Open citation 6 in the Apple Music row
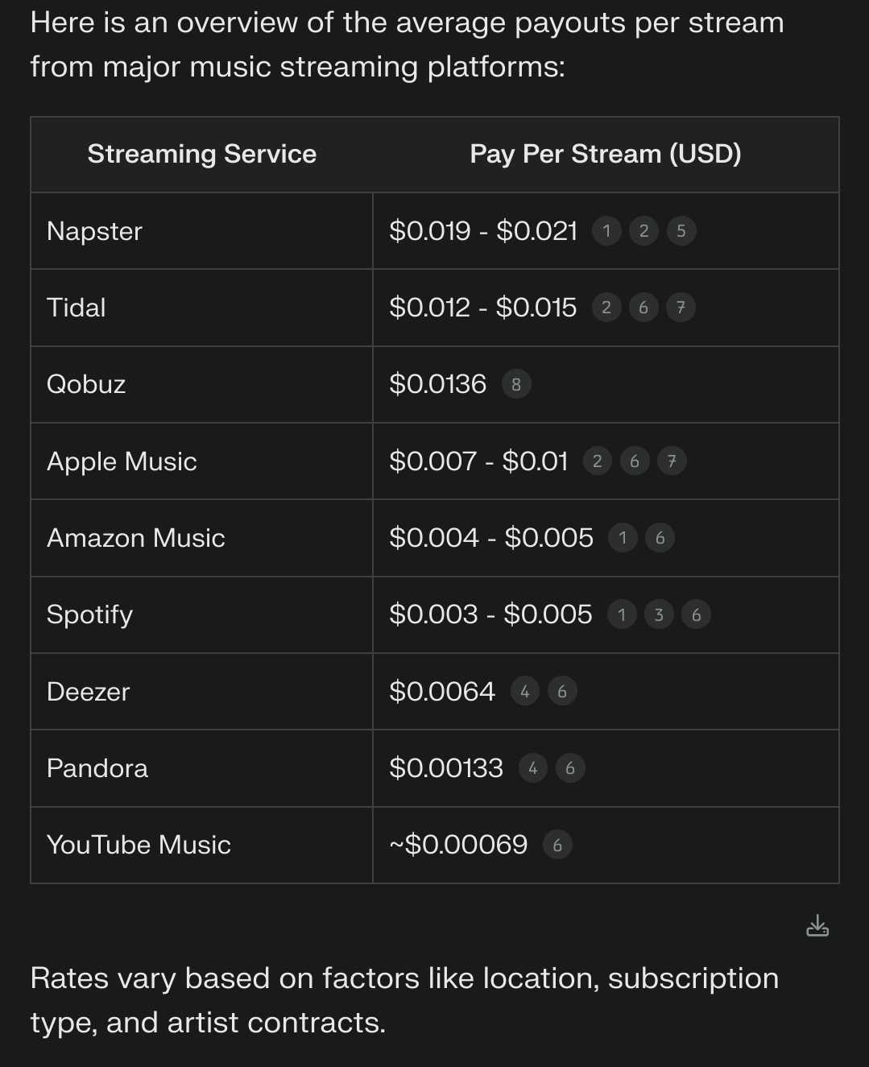The width and height of the screenshot is (869, 1067). click(635, 461)
